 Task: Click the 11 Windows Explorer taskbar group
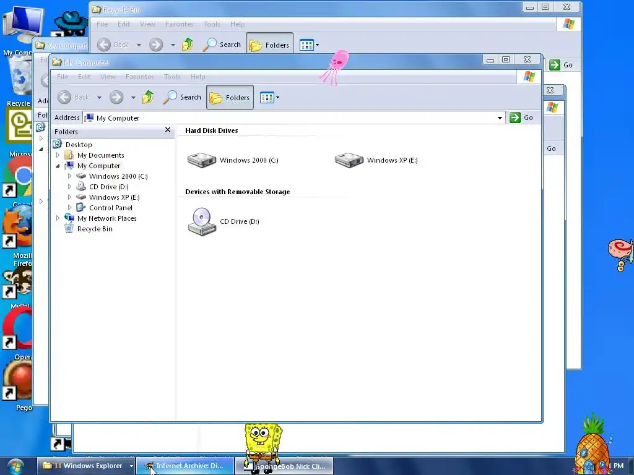tap(85, 466)
